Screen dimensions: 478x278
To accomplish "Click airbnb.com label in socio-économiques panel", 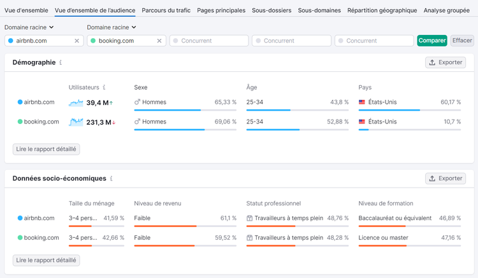I will pos(39,218).
